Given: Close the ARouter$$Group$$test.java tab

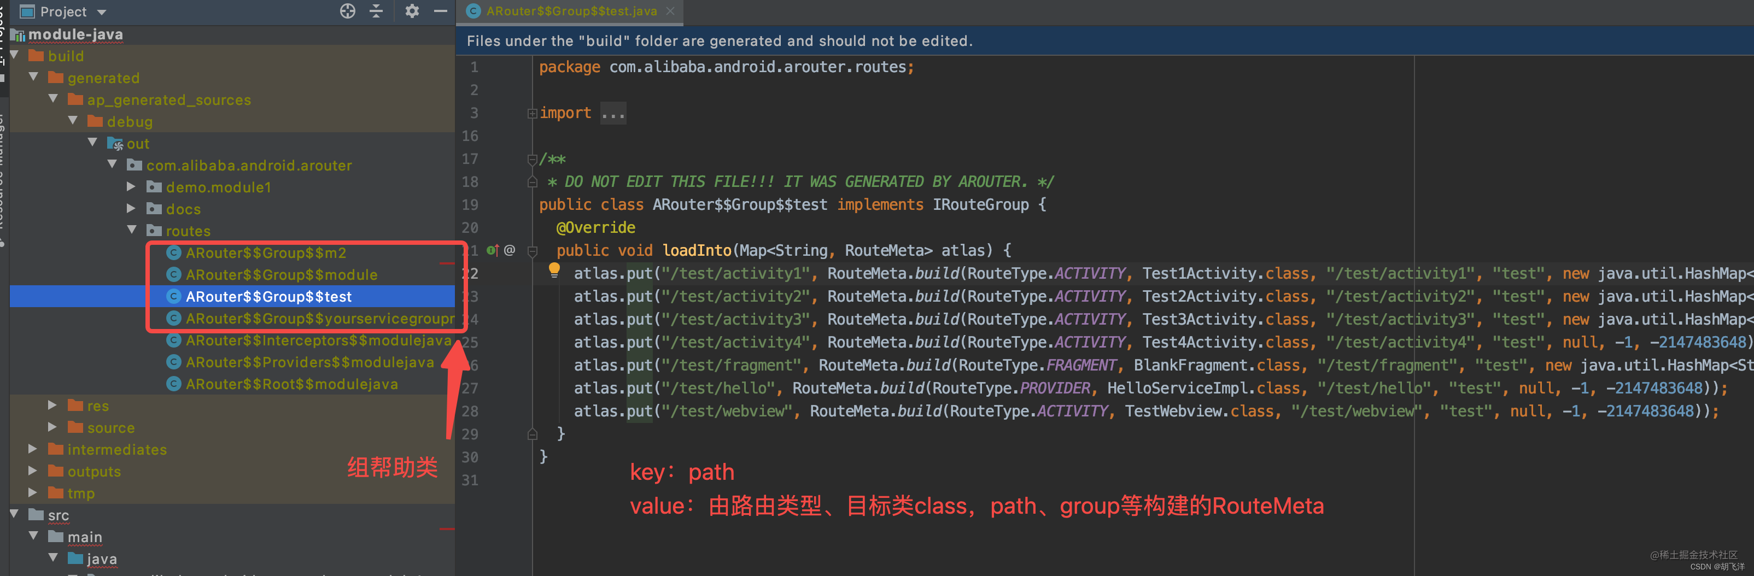Looking at the screenshot, I should tap(670, 11).
